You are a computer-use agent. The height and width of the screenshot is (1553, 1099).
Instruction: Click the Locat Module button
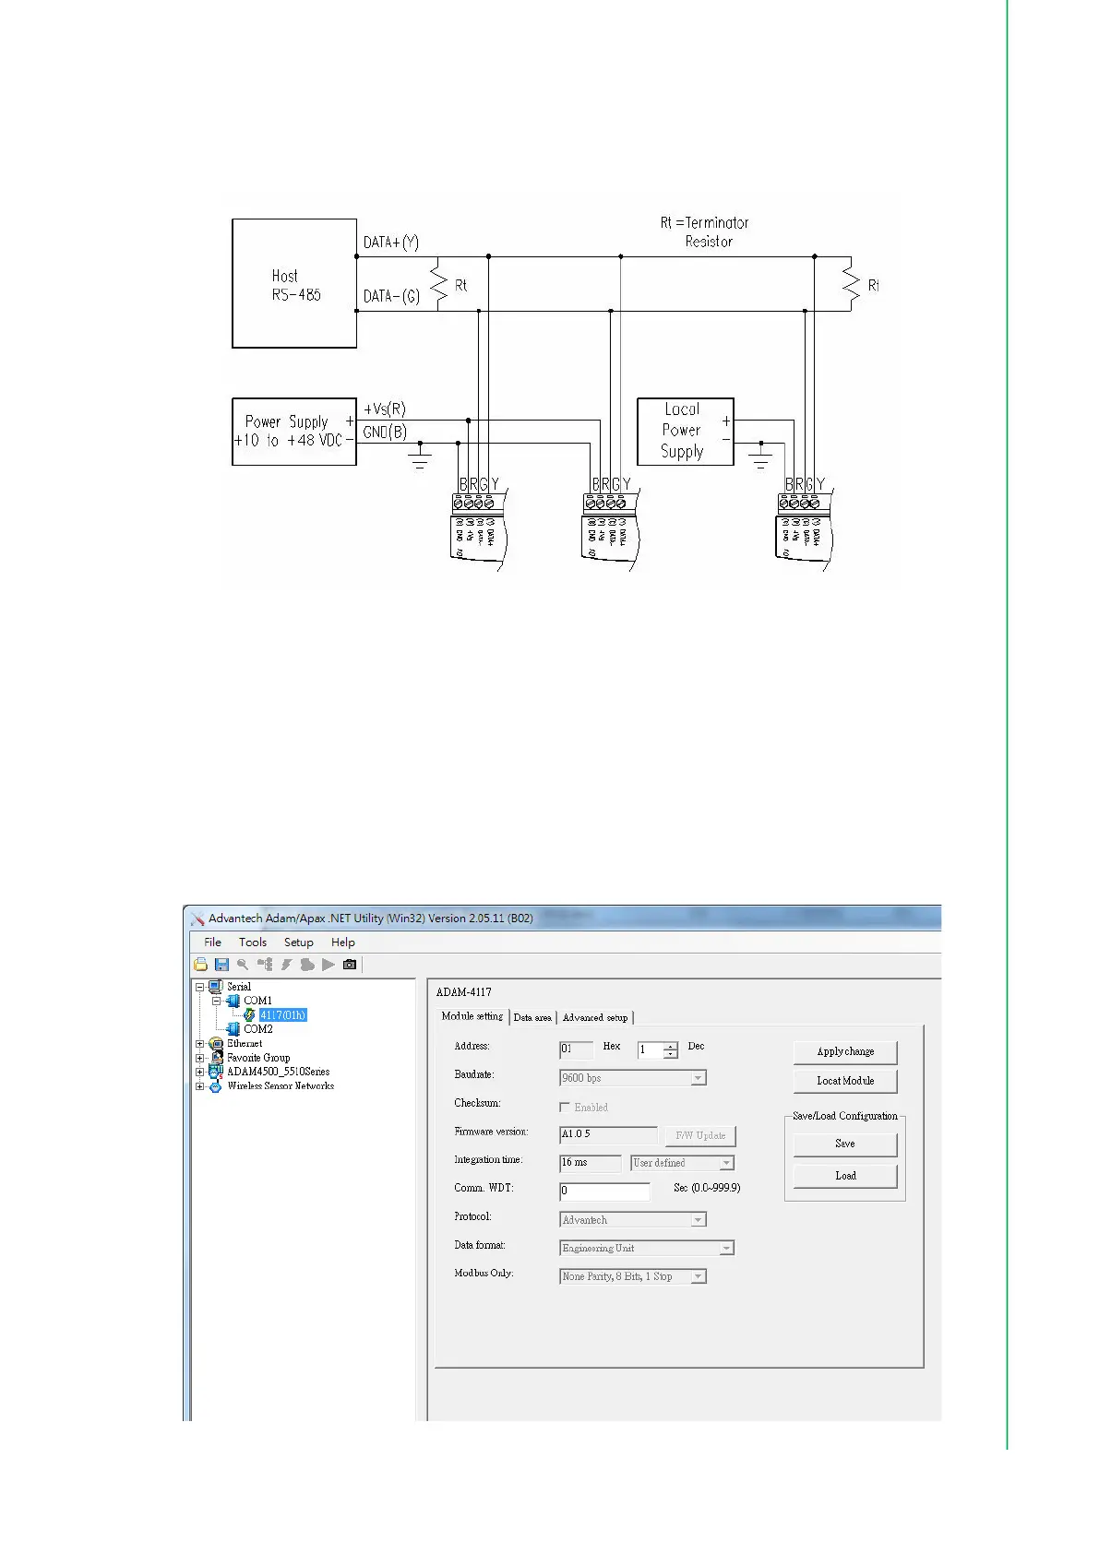tap(844, 1081)
